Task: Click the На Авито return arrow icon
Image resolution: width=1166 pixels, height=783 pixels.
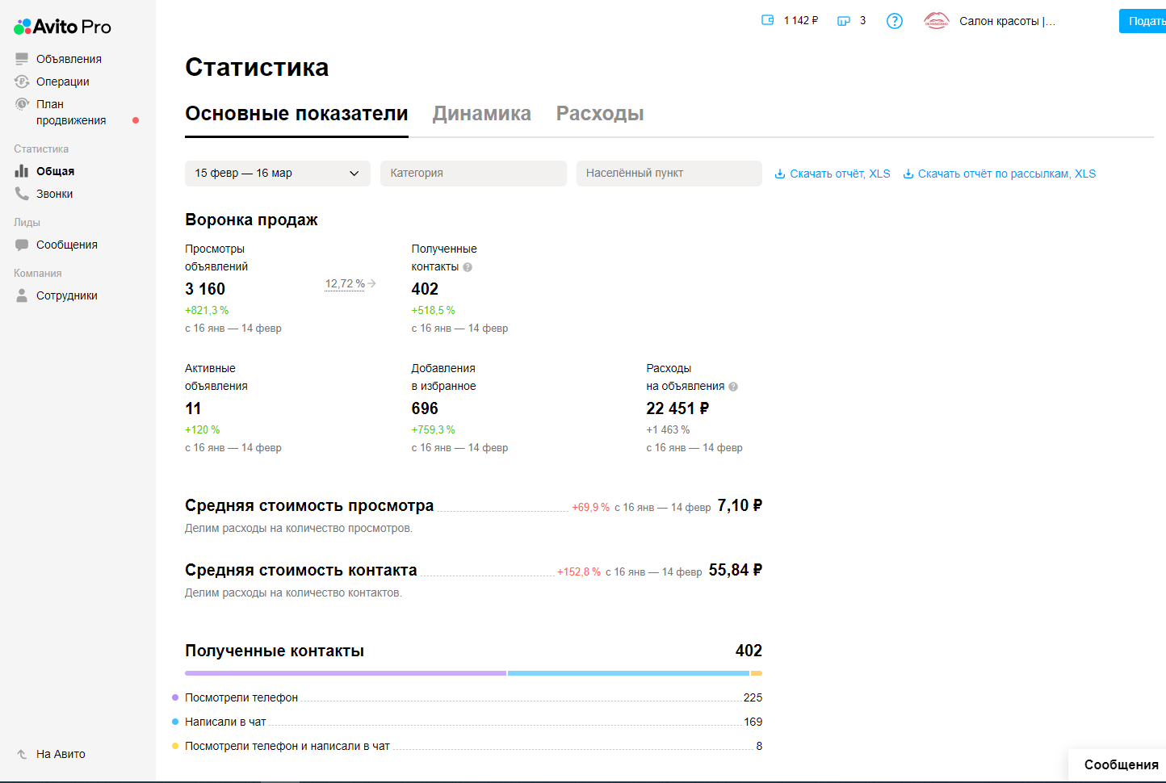Action: click(x=22, y=754)
